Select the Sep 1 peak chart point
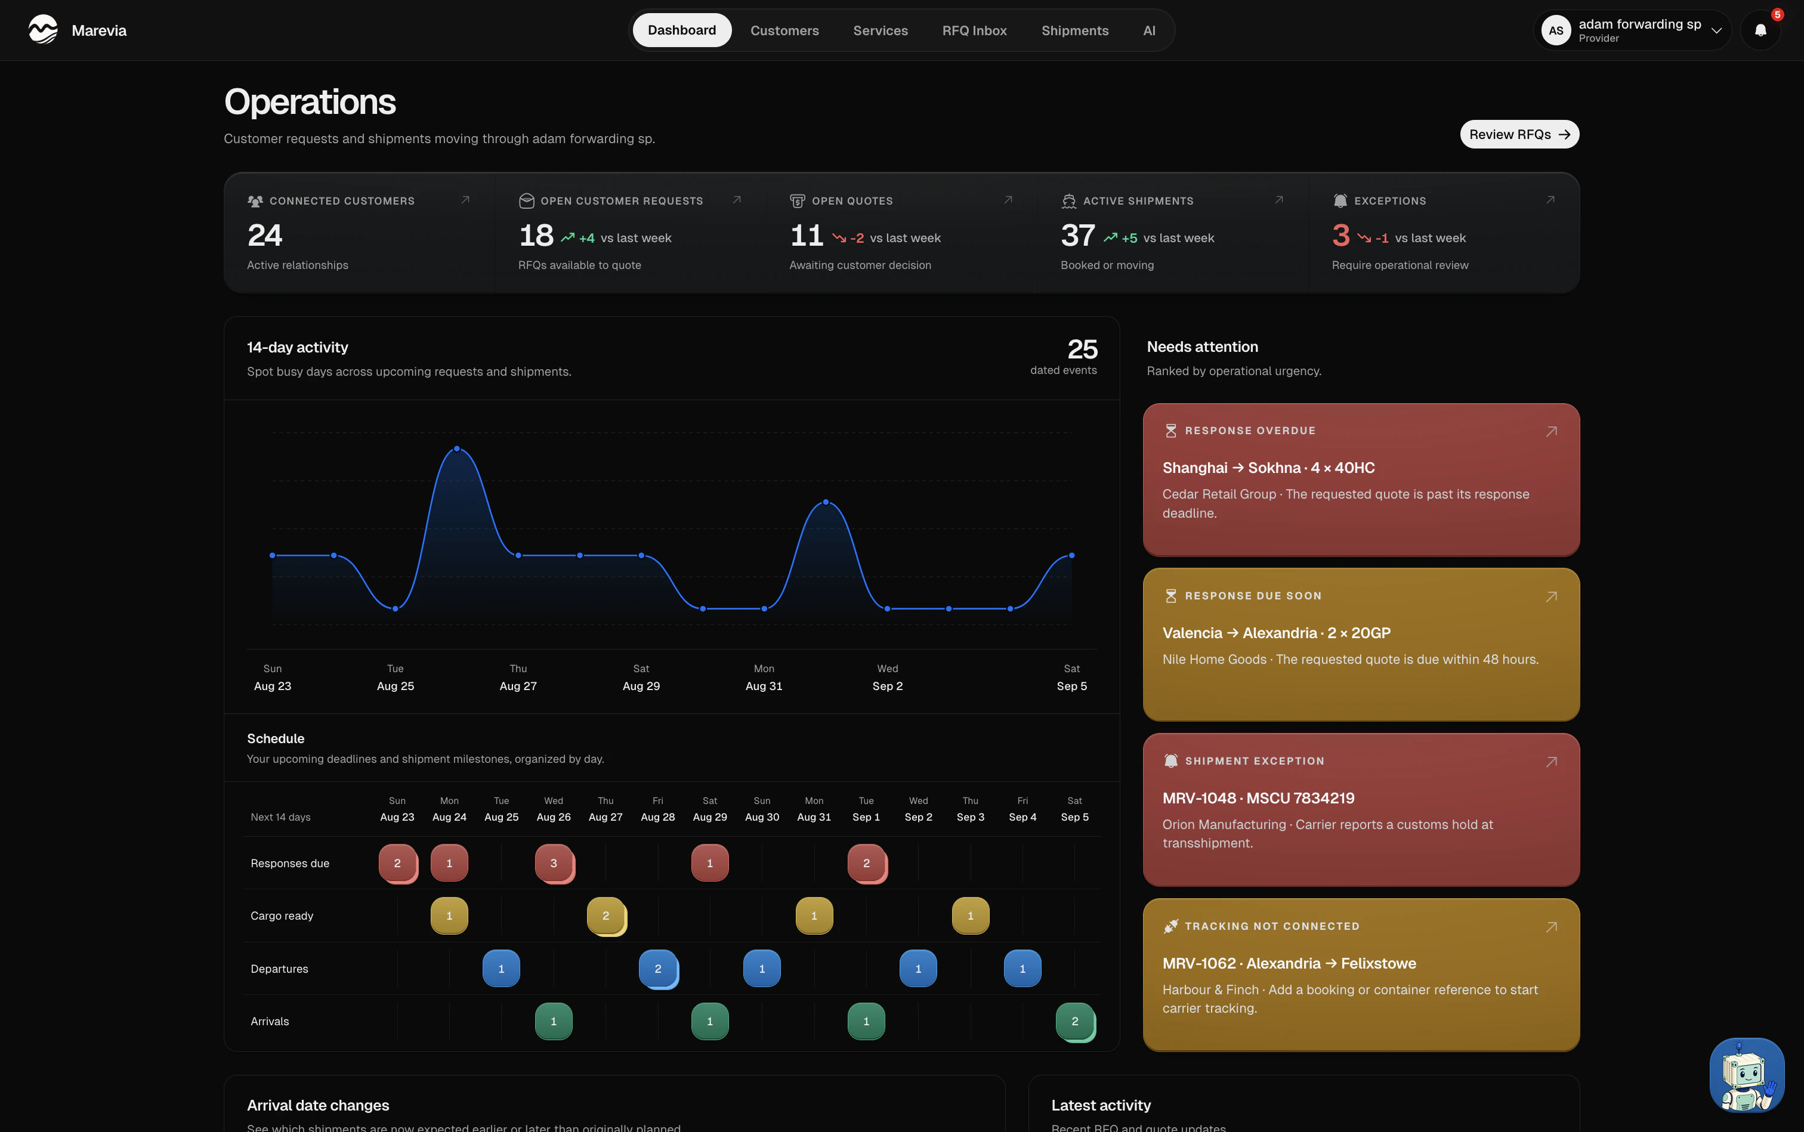 (826, 502)
